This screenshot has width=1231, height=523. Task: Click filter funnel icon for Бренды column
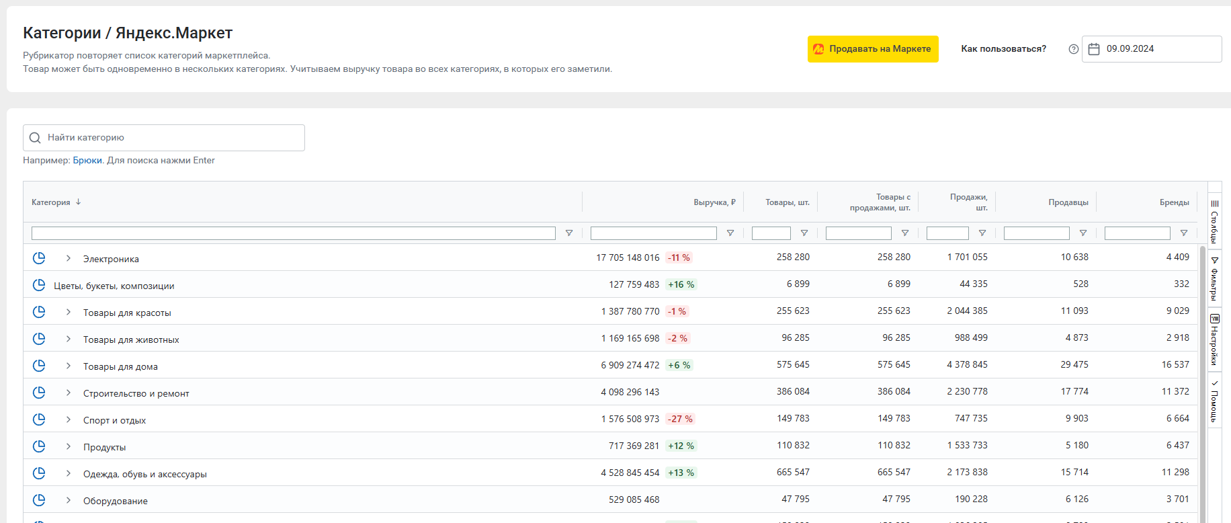tap(1184, 233)
